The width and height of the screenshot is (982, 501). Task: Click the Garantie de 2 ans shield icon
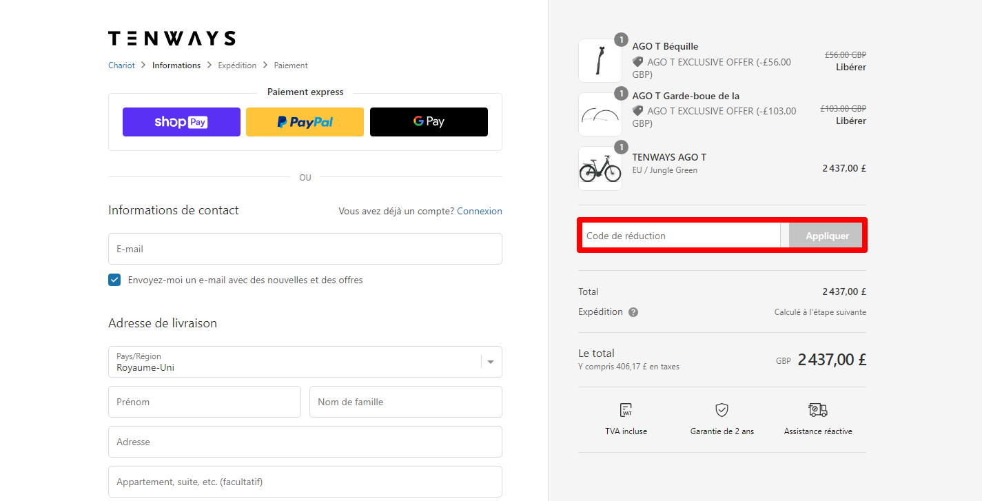tap(722, 410)
